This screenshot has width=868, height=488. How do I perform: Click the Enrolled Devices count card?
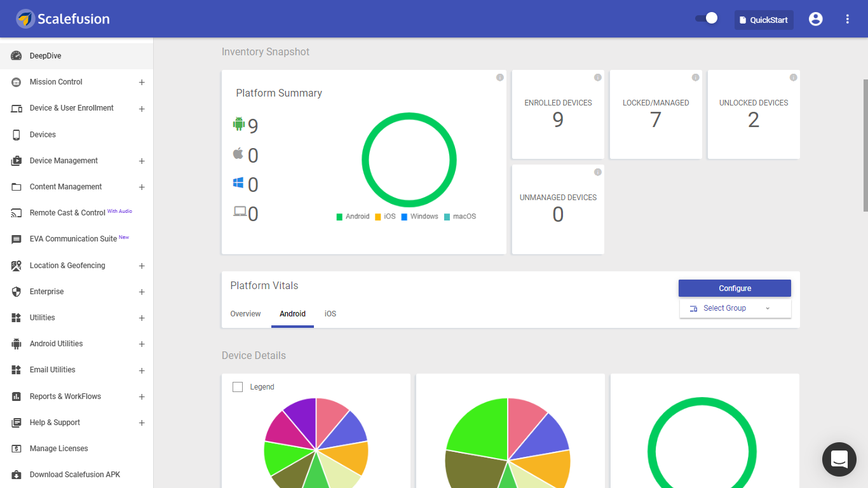click(x=558, y=114)
